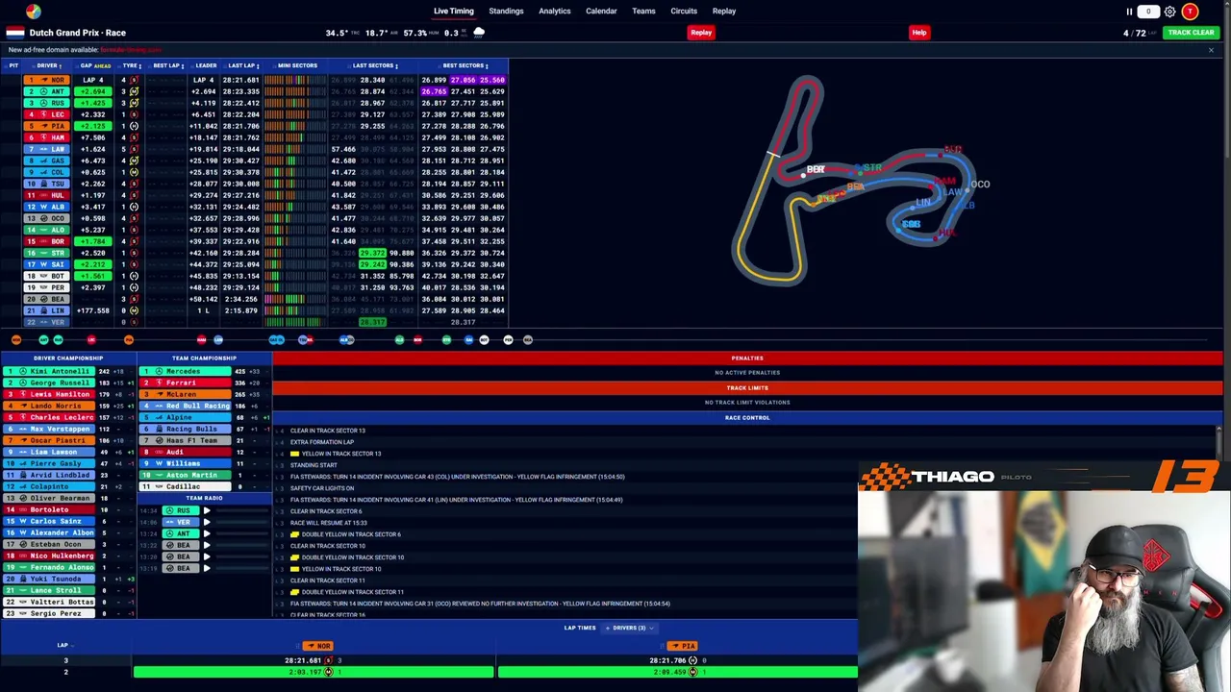Image resolution: width=1231 pixels, height=692 pixels.
Task: Pause the live timing feed
Action: point(1129,12)
